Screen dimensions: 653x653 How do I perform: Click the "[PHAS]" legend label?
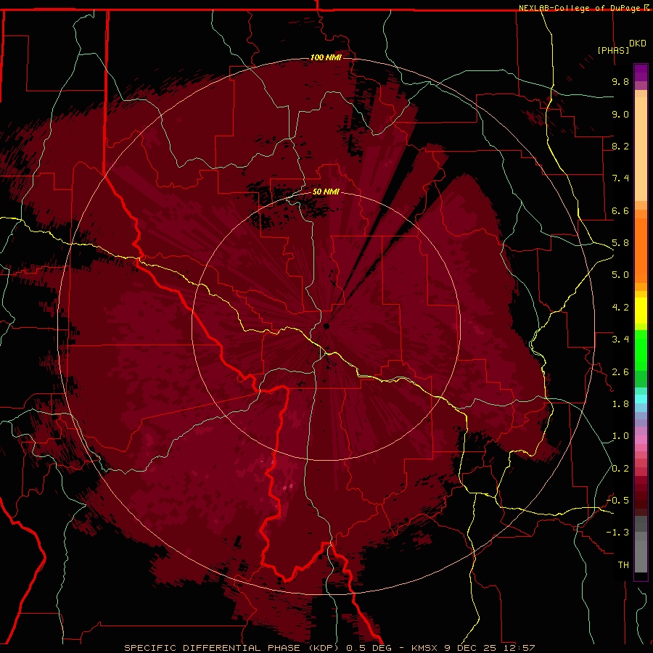pyautogui.click(x=613, y=50)
